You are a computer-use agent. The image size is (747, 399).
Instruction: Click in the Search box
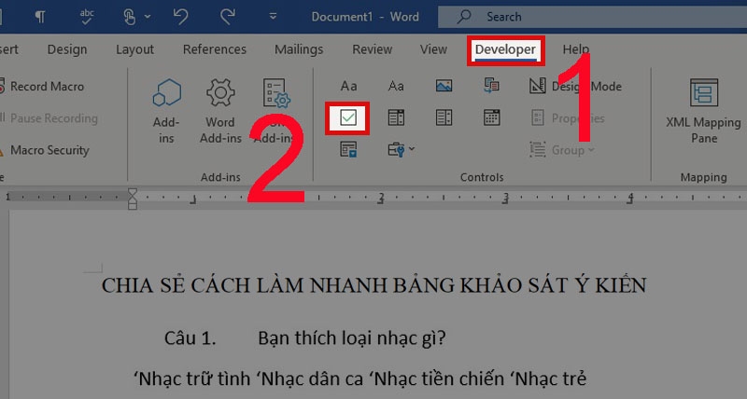coord(592,17)
